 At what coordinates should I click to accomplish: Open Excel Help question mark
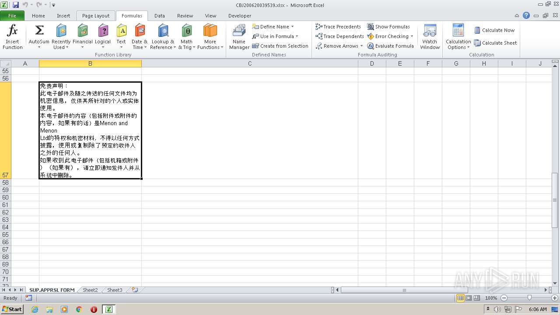coord(526,15)
